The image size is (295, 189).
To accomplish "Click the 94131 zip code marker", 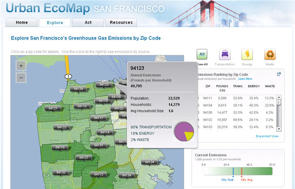I will coord(98,146).
